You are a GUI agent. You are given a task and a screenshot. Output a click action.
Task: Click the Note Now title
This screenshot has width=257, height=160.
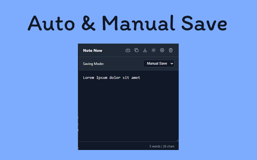[x=93, y=51]
